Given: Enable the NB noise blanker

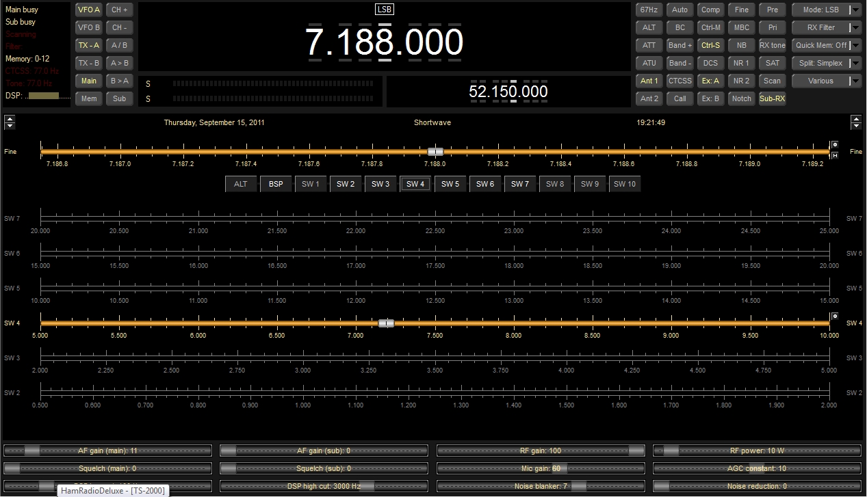Looking at the screenshot, I should (741, 45).
